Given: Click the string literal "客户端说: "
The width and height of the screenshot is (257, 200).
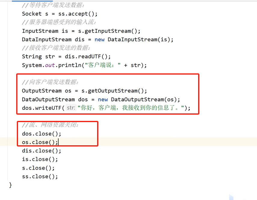Looking at the screenshot, I should (x=102, y=65).
